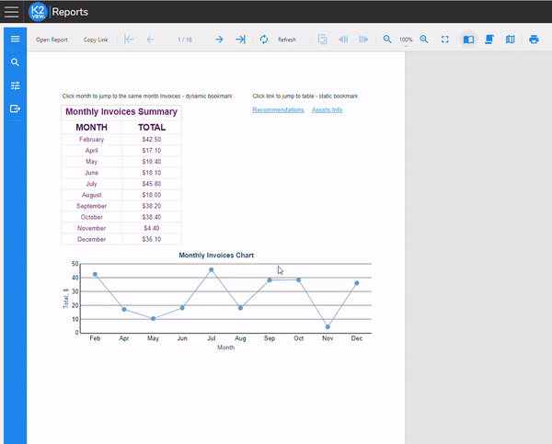Print the report using printer icon
Screen dimensions: 552x444
534,40
